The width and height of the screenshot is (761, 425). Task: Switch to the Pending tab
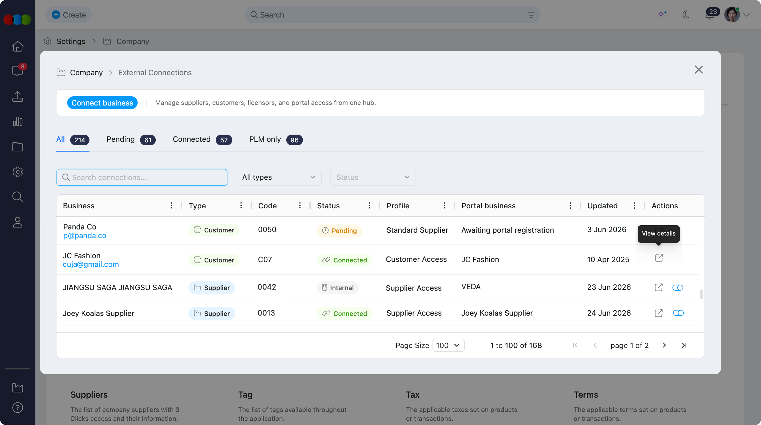131,140
